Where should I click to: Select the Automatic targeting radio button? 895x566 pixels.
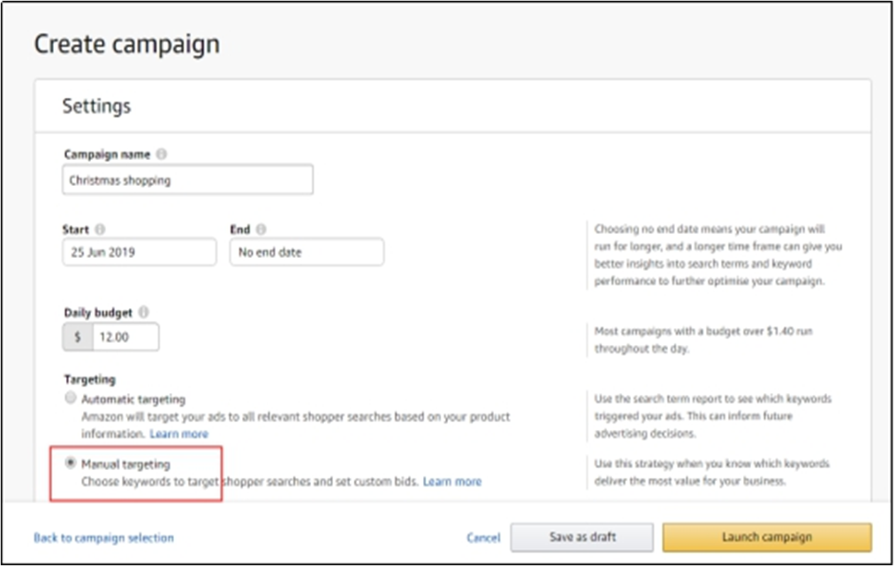(70, 398)
